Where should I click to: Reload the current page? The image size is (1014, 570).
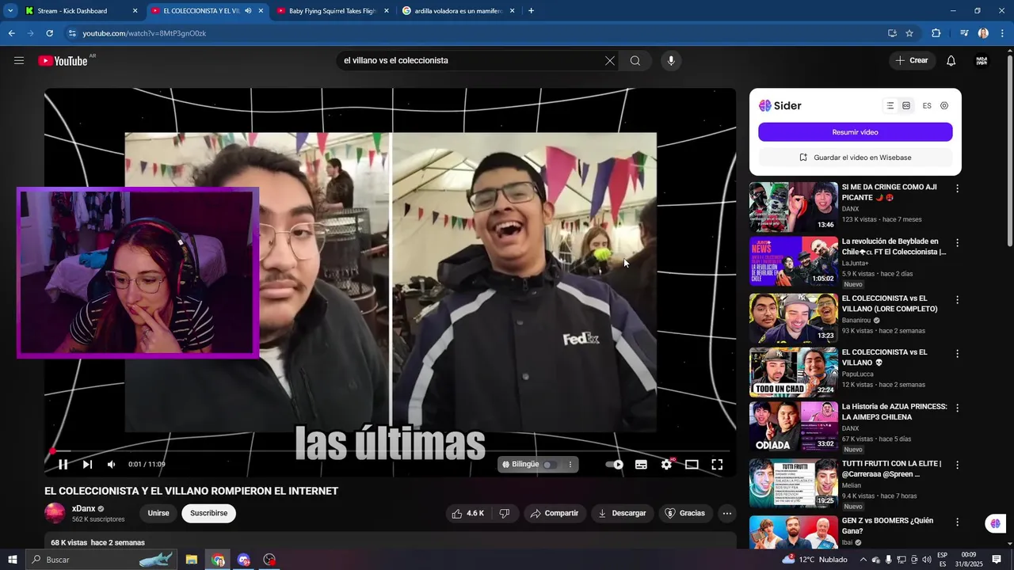coord(49,33)
